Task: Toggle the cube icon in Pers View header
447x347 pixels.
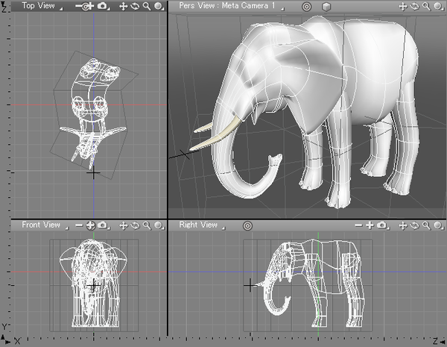Action: (x=325, y=6)
